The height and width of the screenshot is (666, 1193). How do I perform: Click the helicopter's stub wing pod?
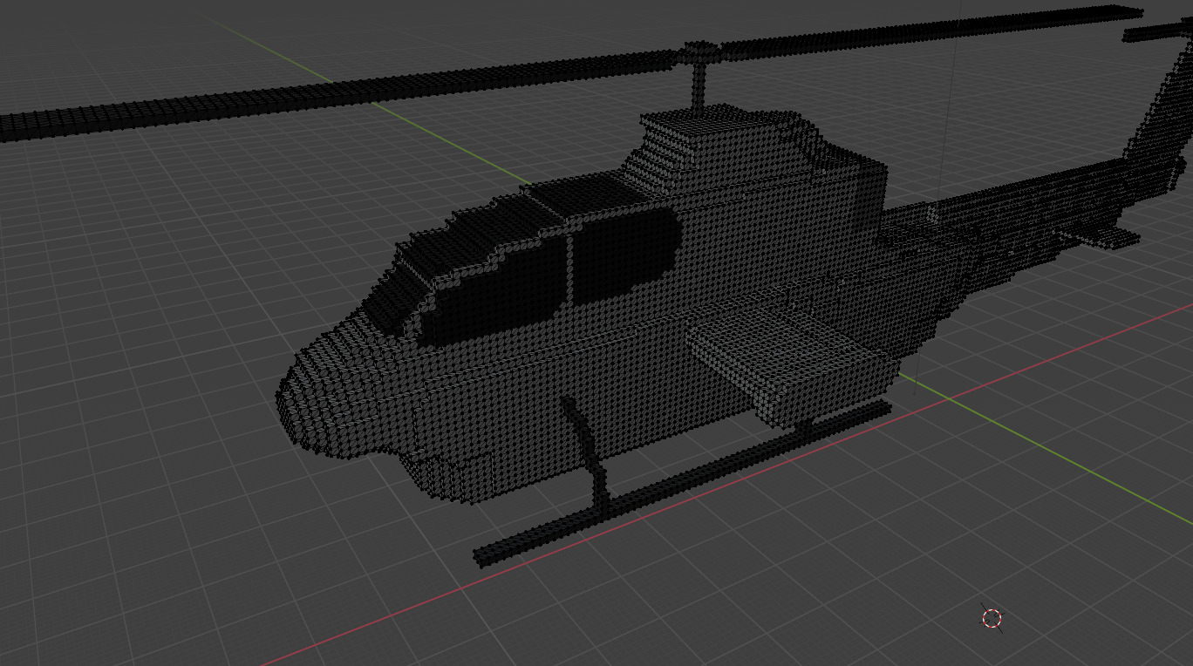pos(791,364)
